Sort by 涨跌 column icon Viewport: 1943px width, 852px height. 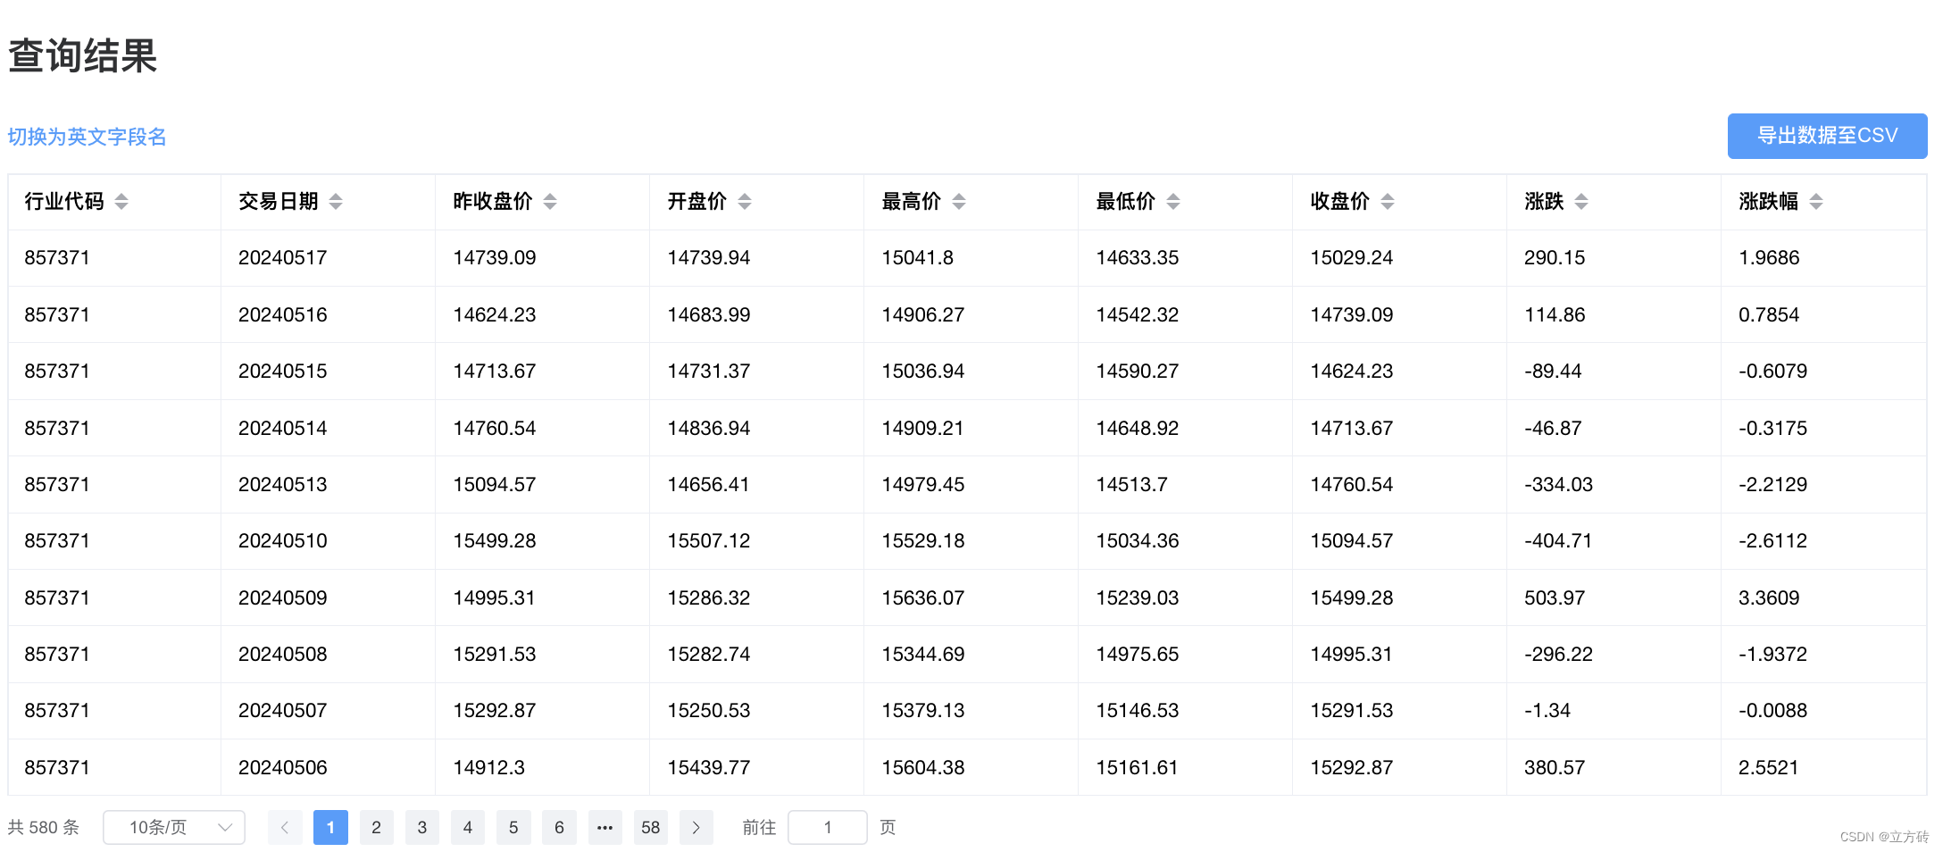[1581, 202]
